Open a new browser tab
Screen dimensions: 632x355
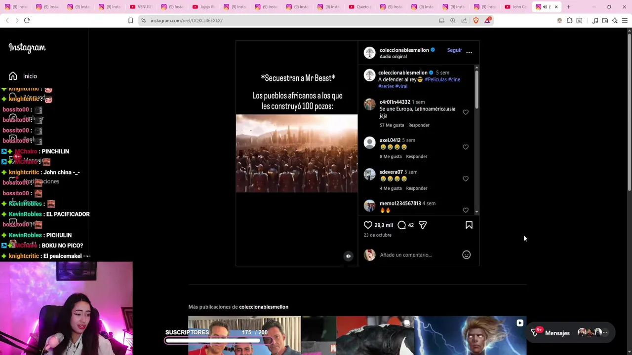coord(568,7)
